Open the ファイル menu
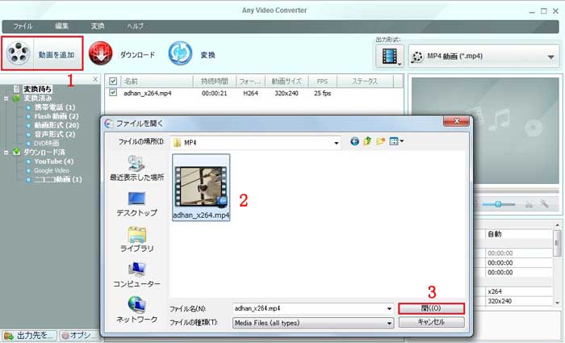The width and height of the screenshot is (565, 343). click(x=23, y=27)
